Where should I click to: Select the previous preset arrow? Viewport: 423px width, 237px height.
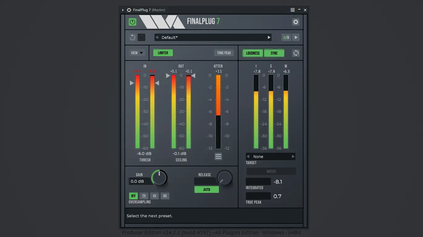(x=157, y=37)
